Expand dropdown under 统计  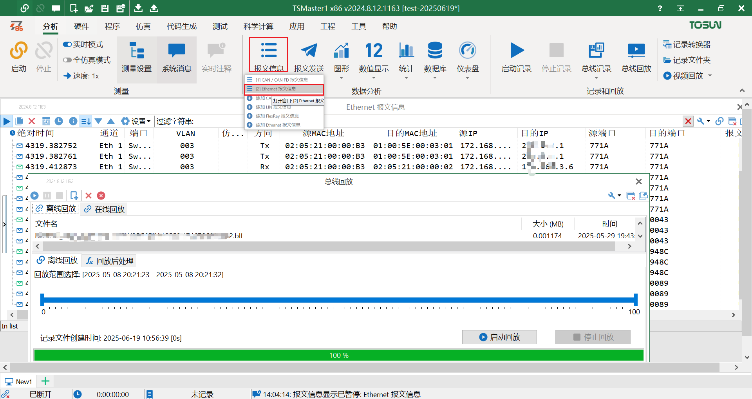click(406, 78)
